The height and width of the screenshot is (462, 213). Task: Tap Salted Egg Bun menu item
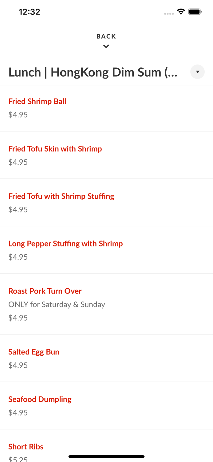click(x=34, y=352)
